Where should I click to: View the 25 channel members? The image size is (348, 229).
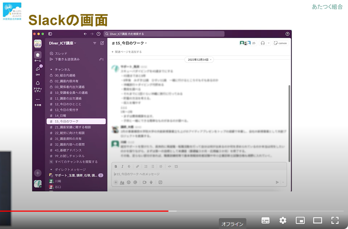pos(248,43)
